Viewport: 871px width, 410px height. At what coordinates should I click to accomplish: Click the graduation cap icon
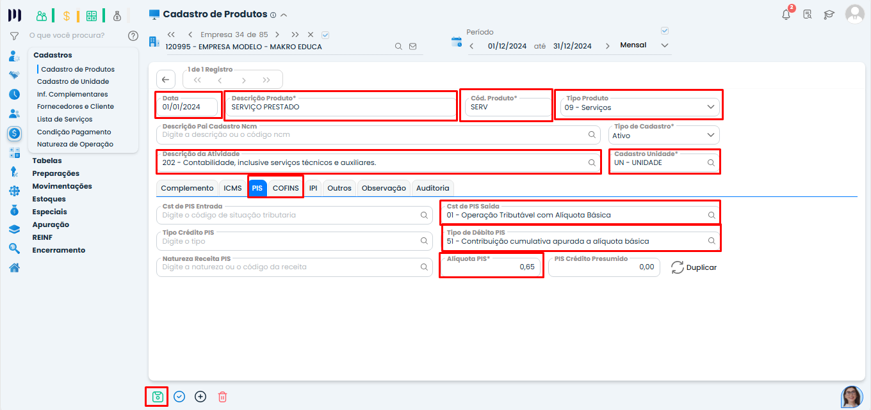click(829, 14)
